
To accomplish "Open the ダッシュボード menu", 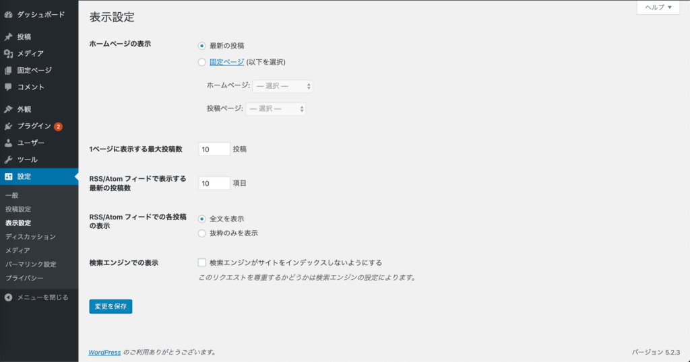I will pyautogui.click(x=41, y=15).
